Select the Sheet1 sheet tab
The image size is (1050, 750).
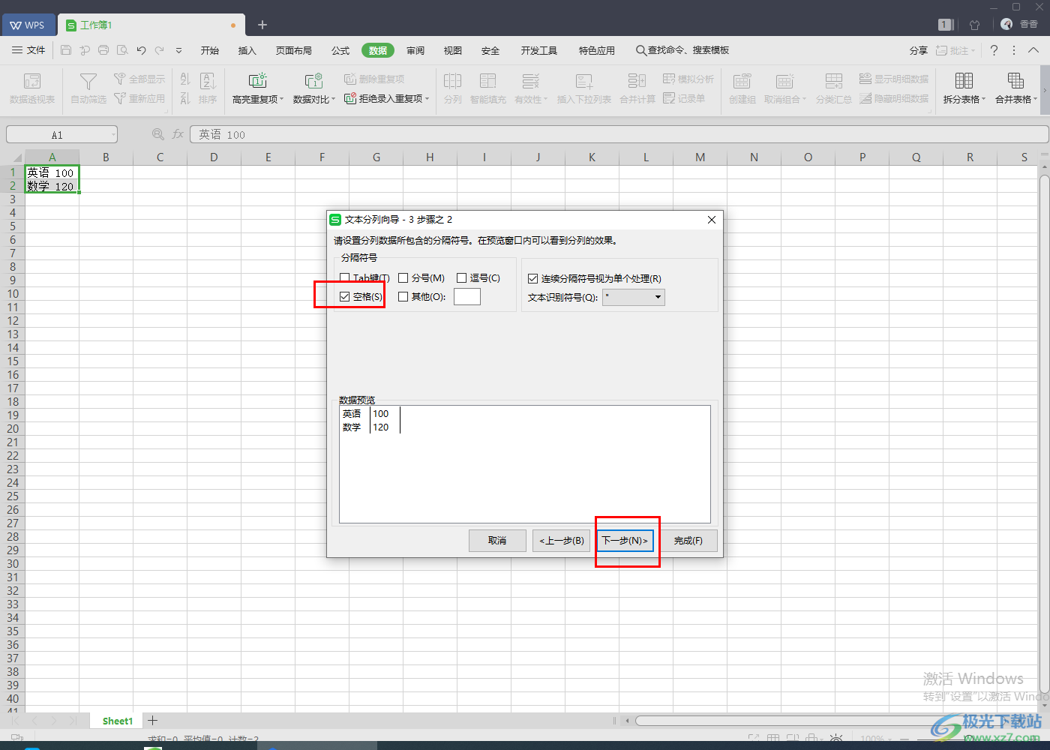(x=118, y=721)
